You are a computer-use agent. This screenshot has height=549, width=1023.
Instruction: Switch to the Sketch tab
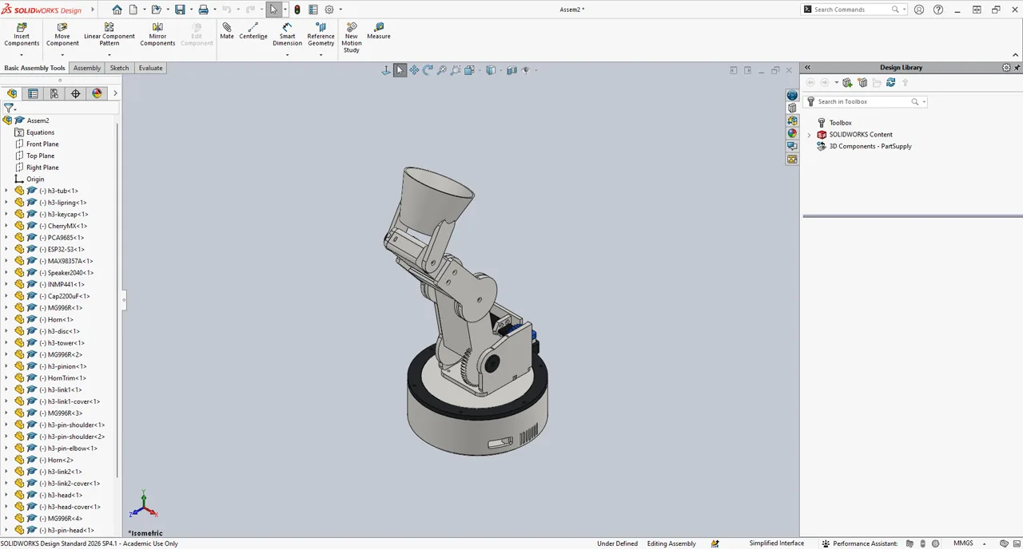(119, 68)
